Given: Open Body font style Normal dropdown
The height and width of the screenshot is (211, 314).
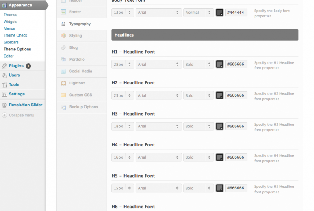Looking at the screenshot, I should (x=198, y=13).
